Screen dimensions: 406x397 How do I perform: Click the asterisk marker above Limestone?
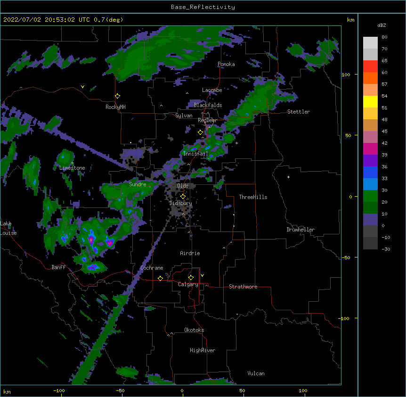72,163
